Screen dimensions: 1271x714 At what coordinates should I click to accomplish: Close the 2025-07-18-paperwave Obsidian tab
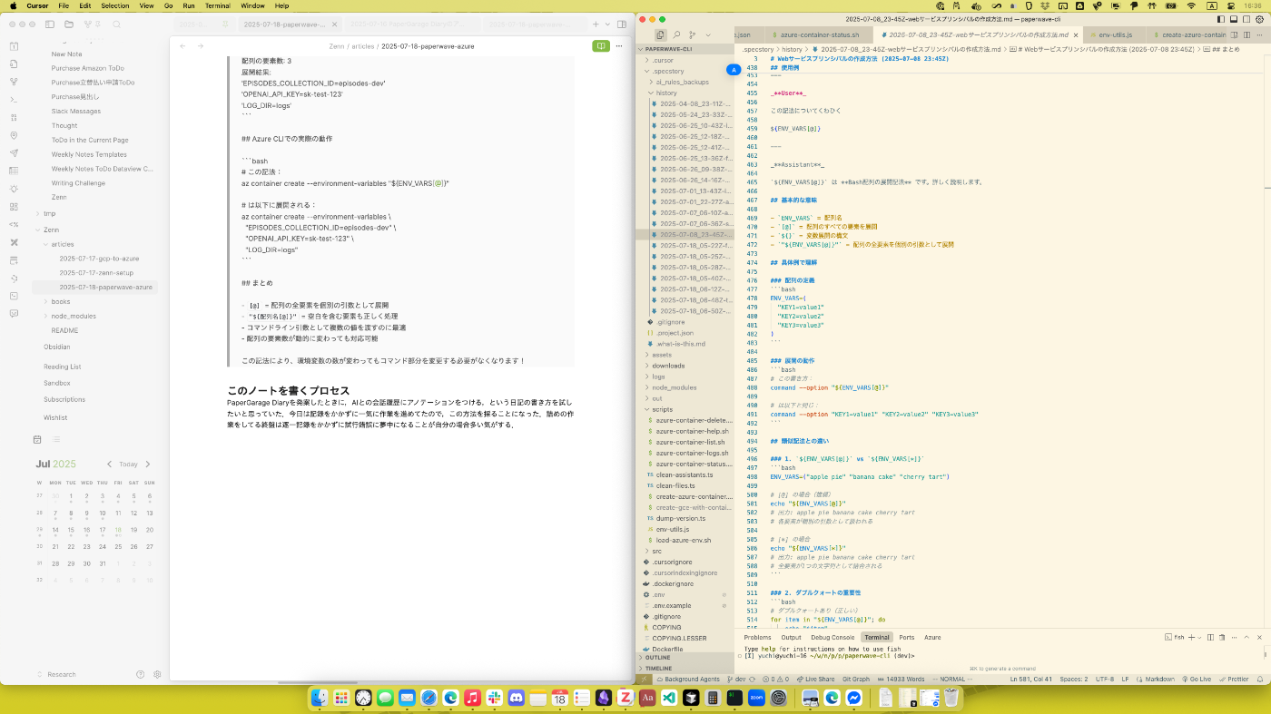[335, 24]
